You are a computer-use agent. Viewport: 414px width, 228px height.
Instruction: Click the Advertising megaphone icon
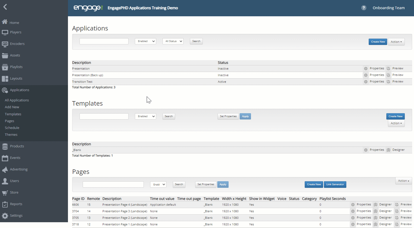click(5, 169)
